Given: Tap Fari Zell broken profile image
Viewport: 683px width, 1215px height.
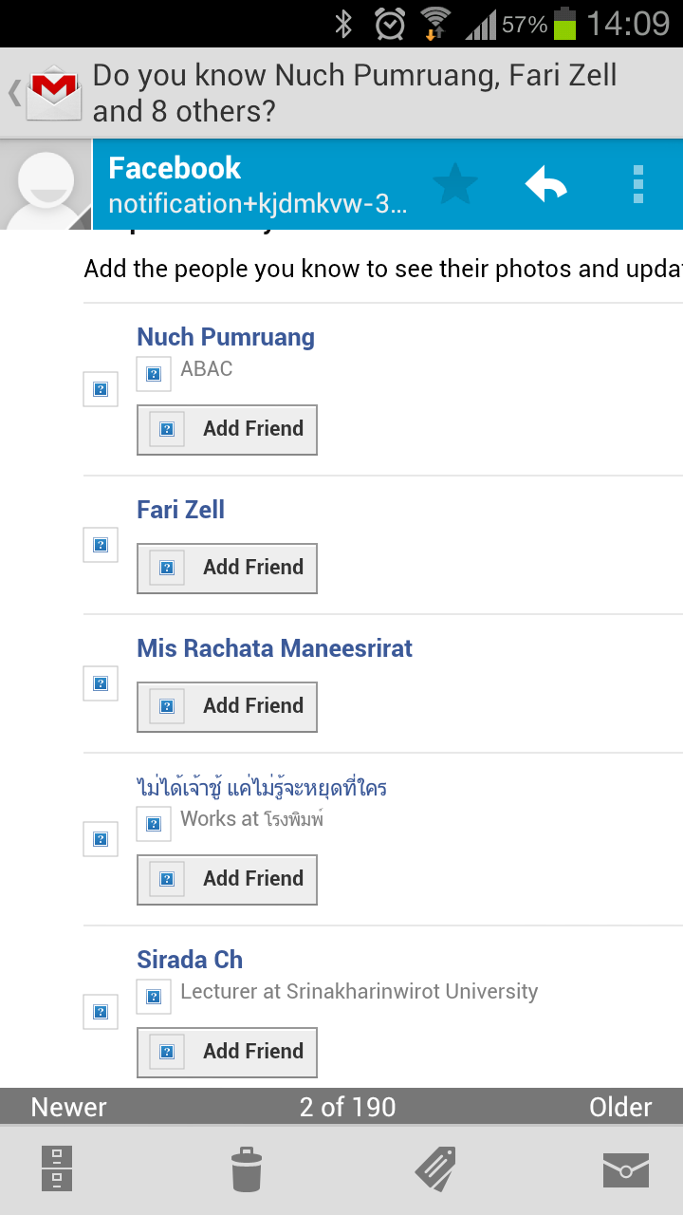Looking at the screenshot, I should click(x=101, y=545).
